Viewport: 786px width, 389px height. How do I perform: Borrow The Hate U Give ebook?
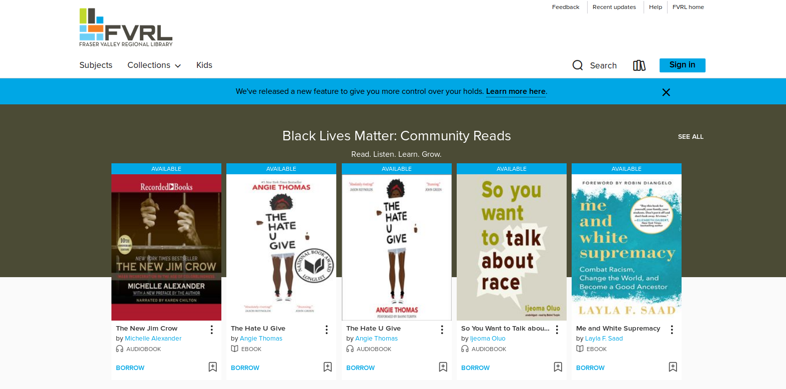click(245, 368)
